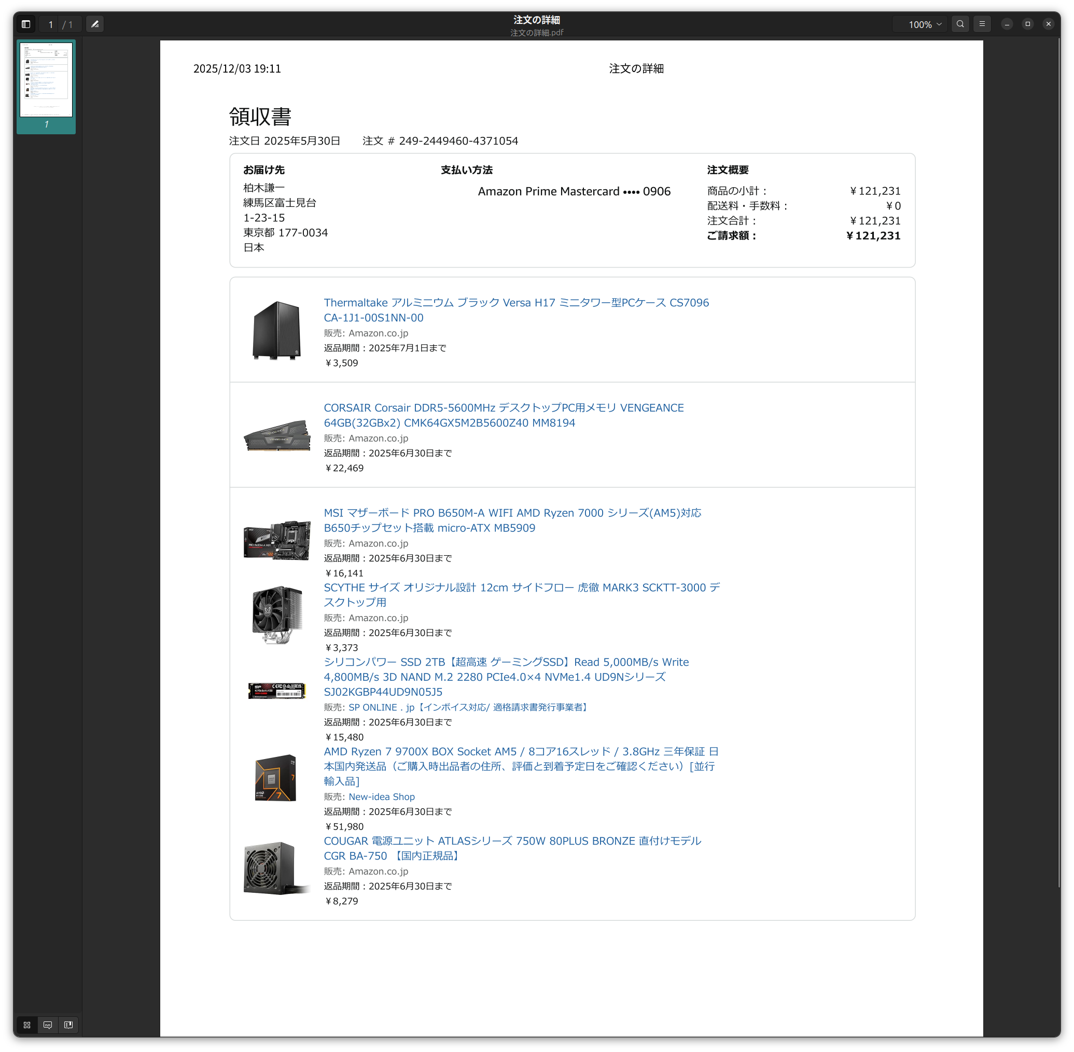Open the hamburger main menu
This screenshot has width=1074, height=1052.
pyautogui.click(x=982, y=24)
